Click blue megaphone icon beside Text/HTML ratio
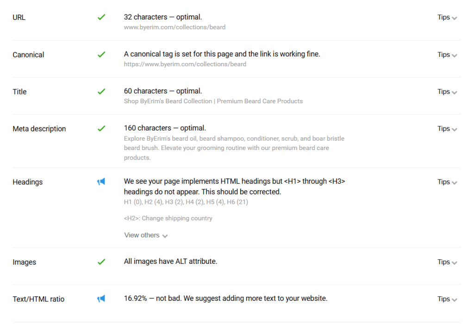The width and height of the screenshot is (474, 324). (x=101, y=299)
